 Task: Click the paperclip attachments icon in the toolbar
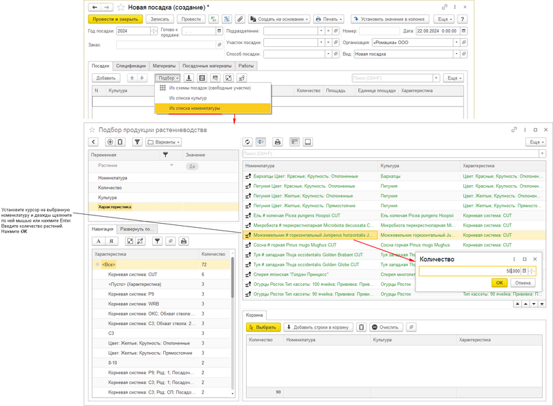coord(239,19)
